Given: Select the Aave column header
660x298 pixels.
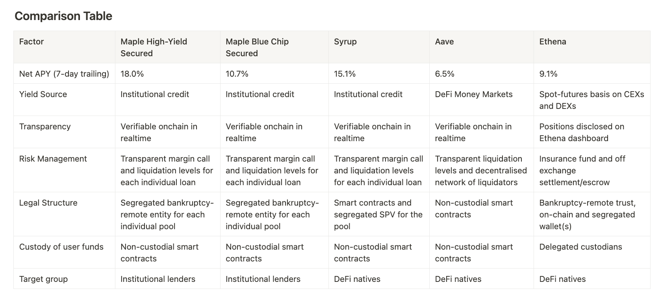Looking at the screenshot, I should coord(444,42).
